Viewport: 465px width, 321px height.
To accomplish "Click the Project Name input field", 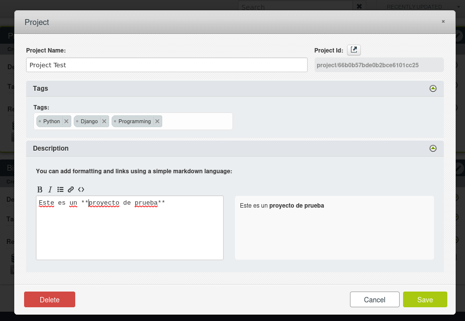I will click(167, 65).
